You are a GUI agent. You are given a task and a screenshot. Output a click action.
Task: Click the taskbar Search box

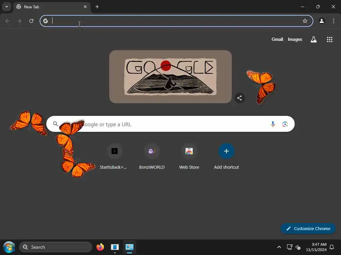point(56,247)
